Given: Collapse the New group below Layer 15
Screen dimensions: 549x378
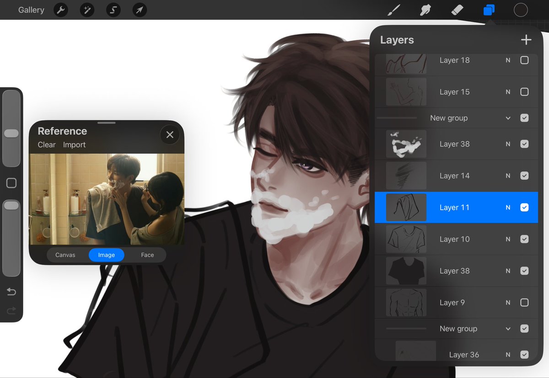Looking at the screenshot, I should (508, 118).
